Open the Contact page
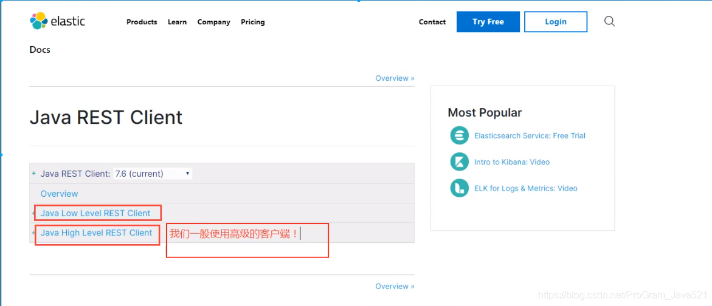712x306 pixels. click(x=432, y=22)
